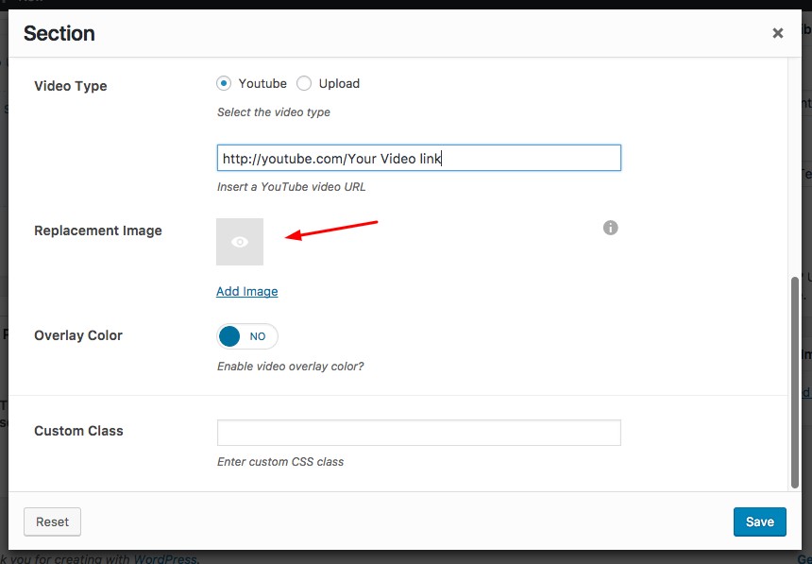This screenshot has height=564, width=812.
Task: Click the 'Enter custom CSS class' hint
Action: pyautogui.click(x=280, y=461)
